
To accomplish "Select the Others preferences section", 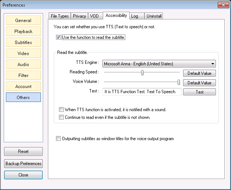I will coord(23,97).
